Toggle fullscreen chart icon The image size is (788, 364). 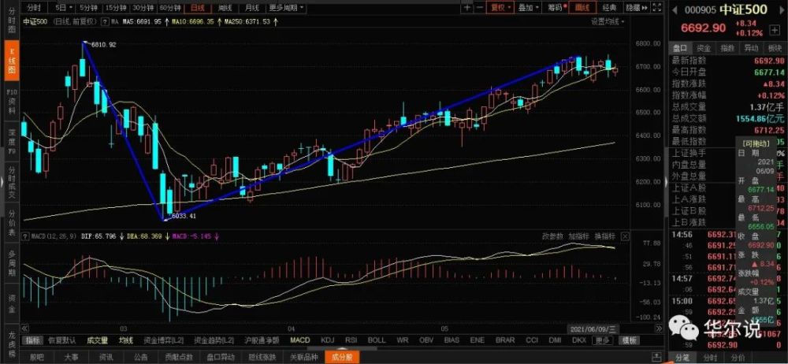(x=657, y=8)
